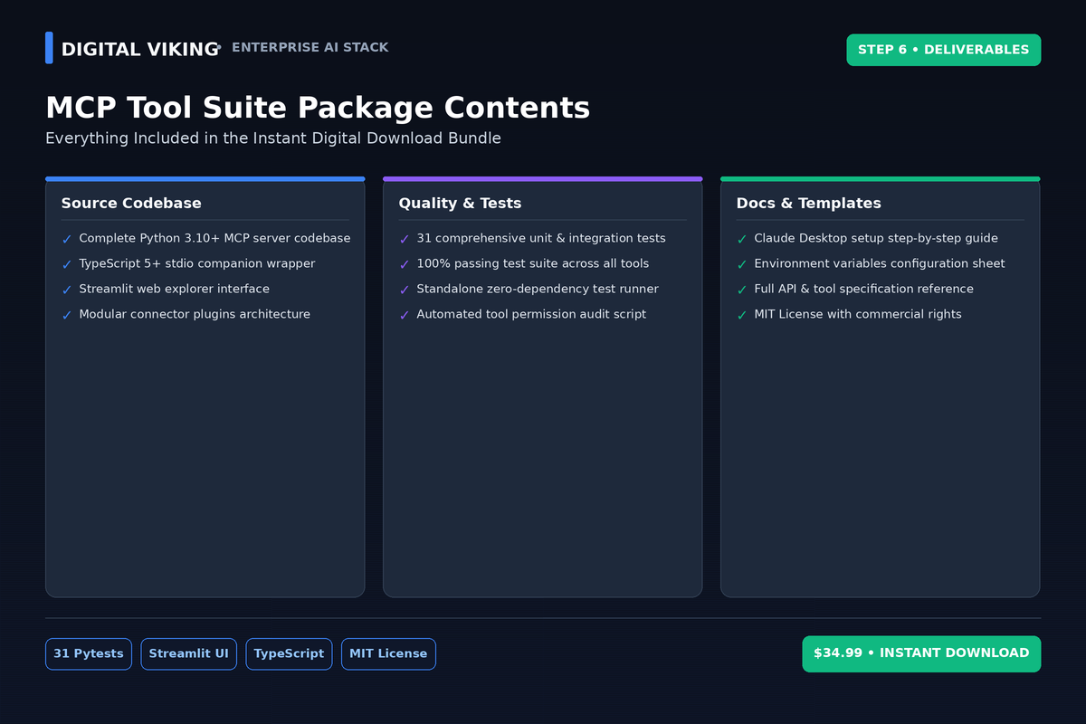
Task: Click text '100% passing test suite across all tools'
Action: (x=533, y=264)
